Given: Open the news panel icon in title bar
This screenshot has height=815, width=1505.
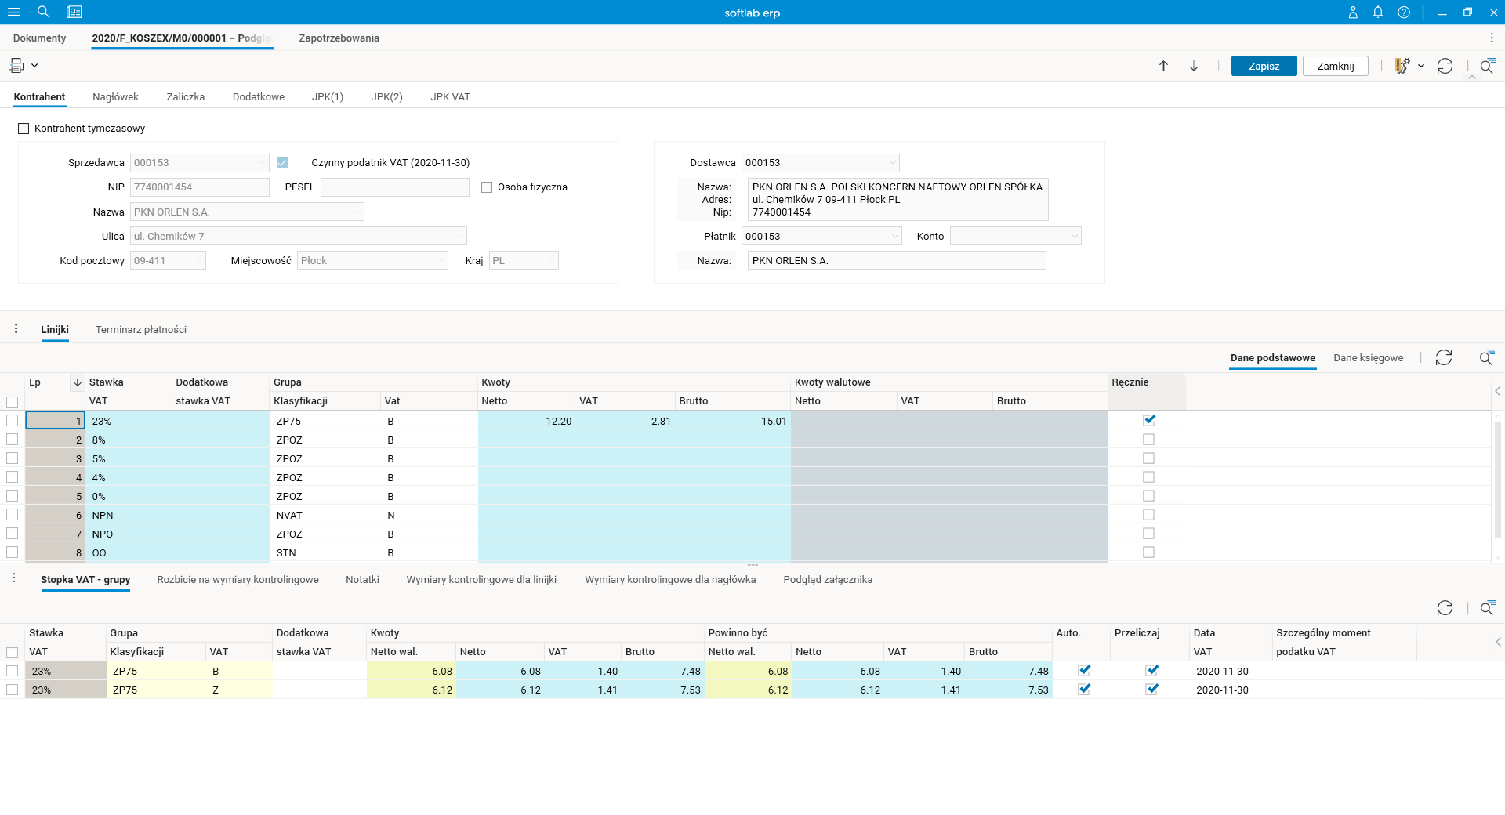Looking at the screenshot, I should pyautogui.click(x=74, y=12).
